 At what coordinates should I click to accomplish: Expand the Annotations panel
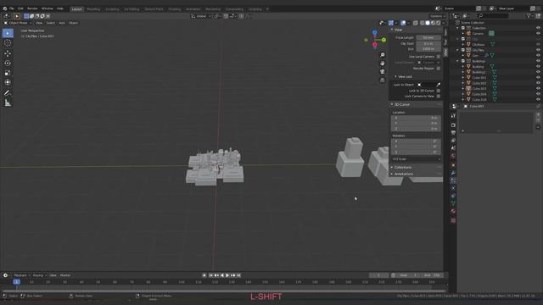415,174
